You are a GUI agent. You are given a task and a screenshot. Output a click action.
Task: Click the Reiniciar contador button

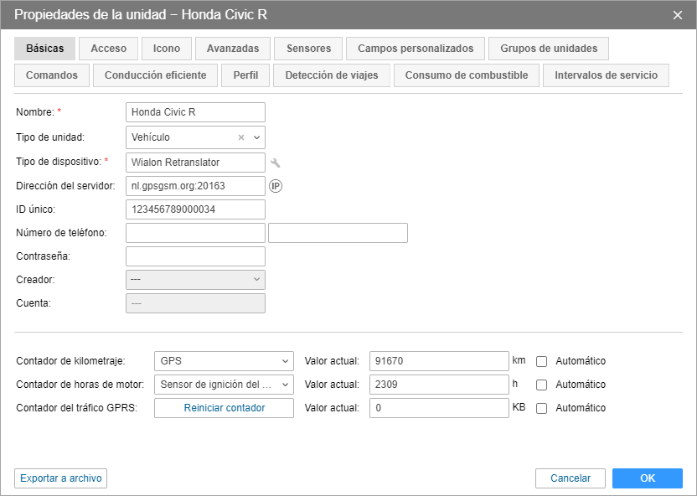coord(224,408)
